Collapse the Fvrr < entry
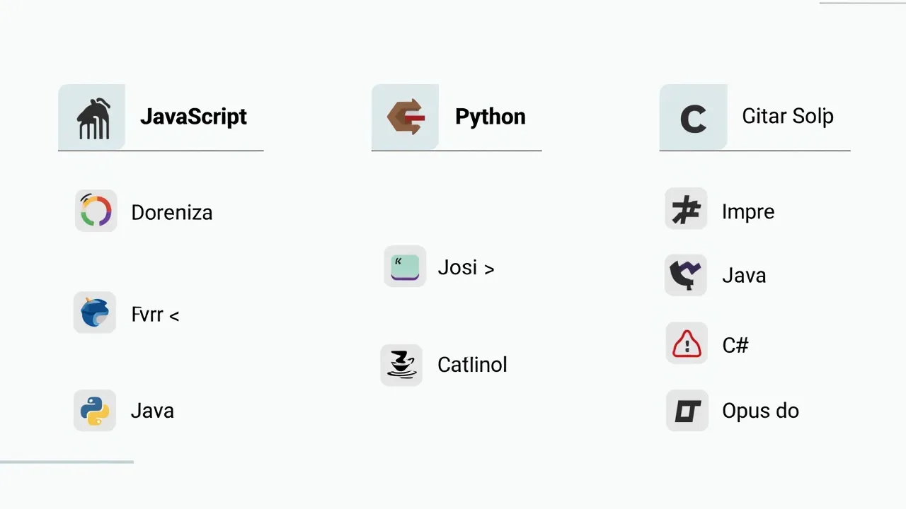 [x=155, y=315]
